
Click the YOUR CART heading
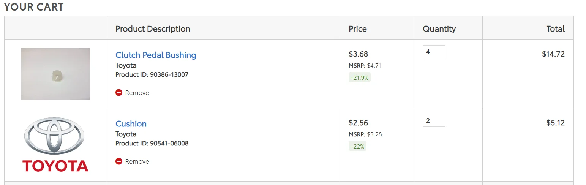[x=34, y=7]
